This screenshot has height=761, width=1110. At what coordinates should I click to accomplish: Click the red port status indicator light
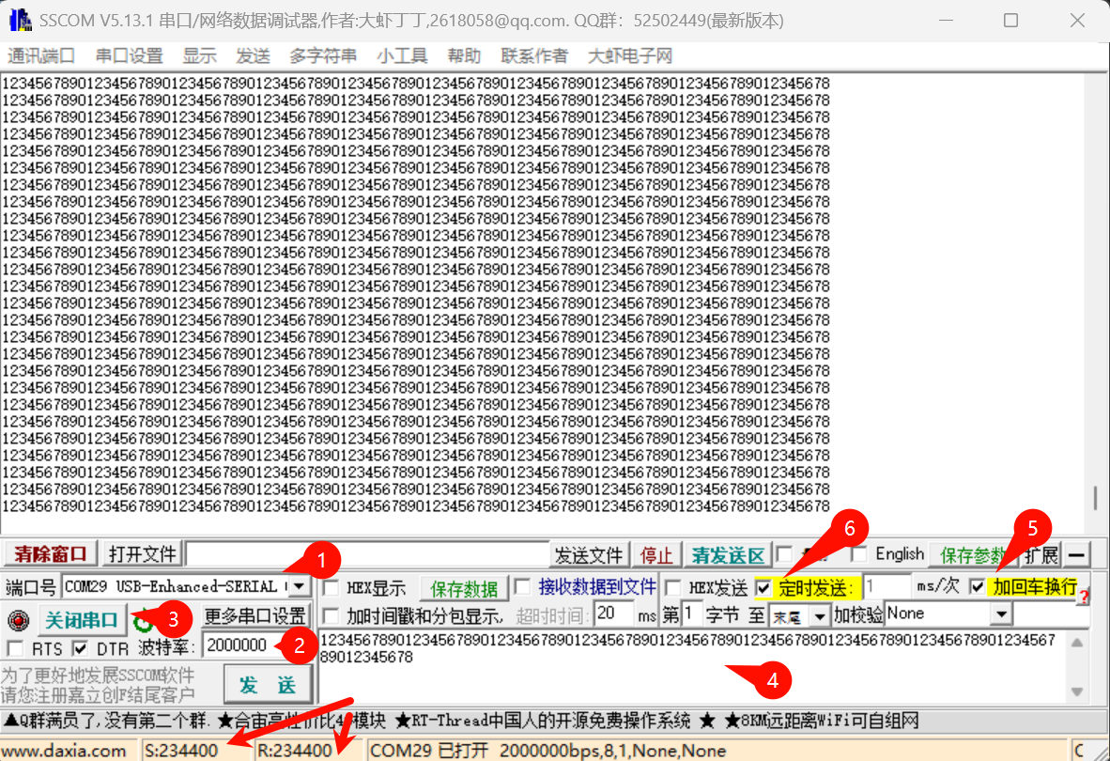[19, 621]
